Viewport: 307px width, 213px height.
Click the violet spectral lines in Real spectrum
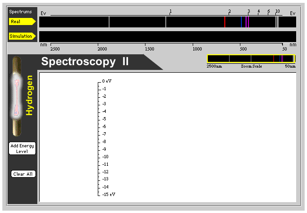click(x=247, y=22)
